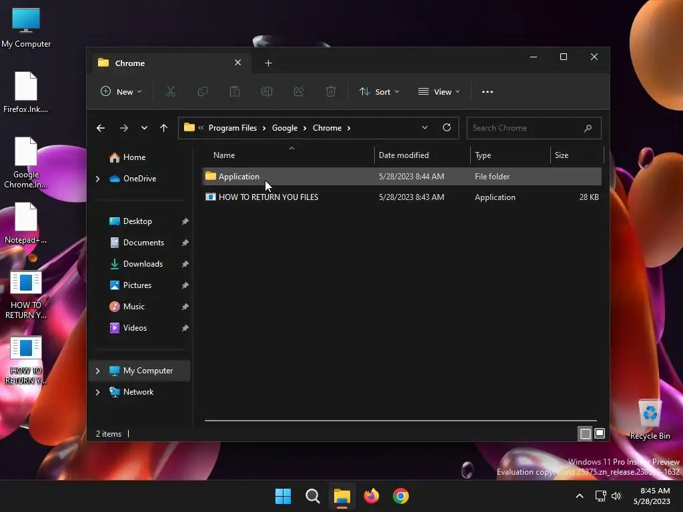Open the New dropdown button
683x512 pixels.
(x=121, y=92)
